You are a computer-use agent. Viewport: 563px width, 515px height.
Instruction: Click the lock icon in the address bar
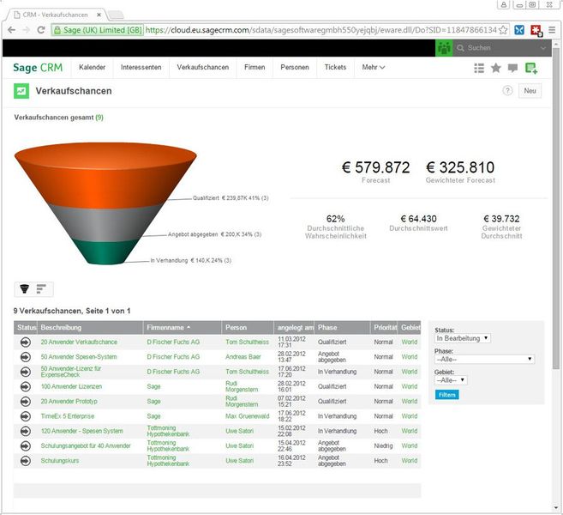[57, 30]
